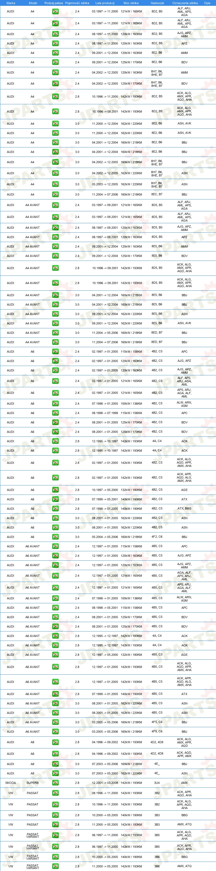
Task: Click 132kW / 180KM cell in the A6 AVANT row
Action: click(x=131, y=655)
